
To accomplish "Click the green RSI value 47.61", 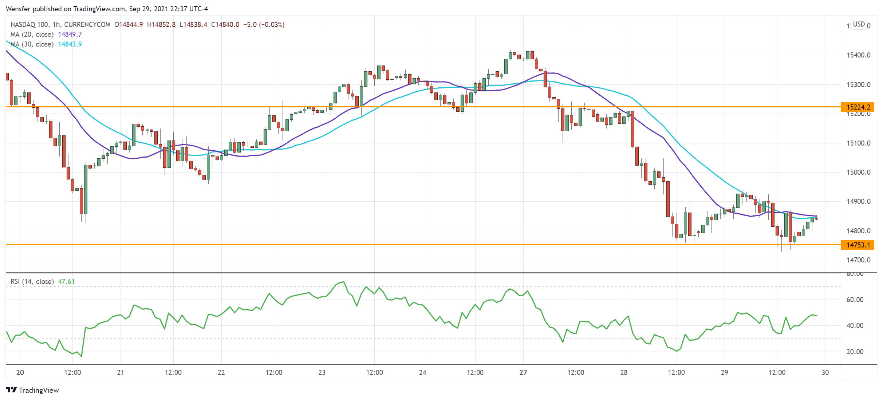I will point(66,281).
